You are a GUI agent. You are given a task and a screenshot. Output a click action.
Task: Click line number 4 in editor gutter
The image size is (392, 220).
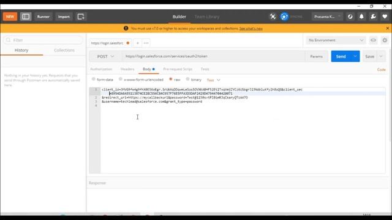(x=96, y=106)
